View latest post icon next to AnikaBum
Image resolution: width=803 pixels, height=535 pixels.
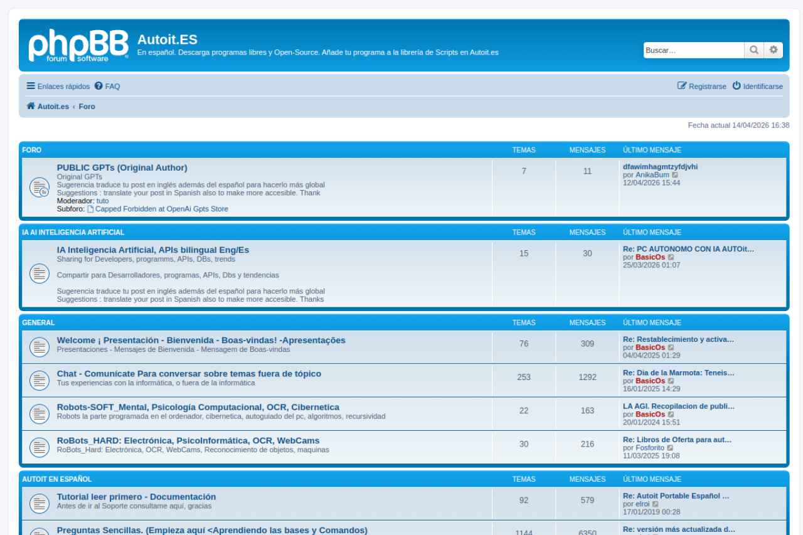point(675,175)
